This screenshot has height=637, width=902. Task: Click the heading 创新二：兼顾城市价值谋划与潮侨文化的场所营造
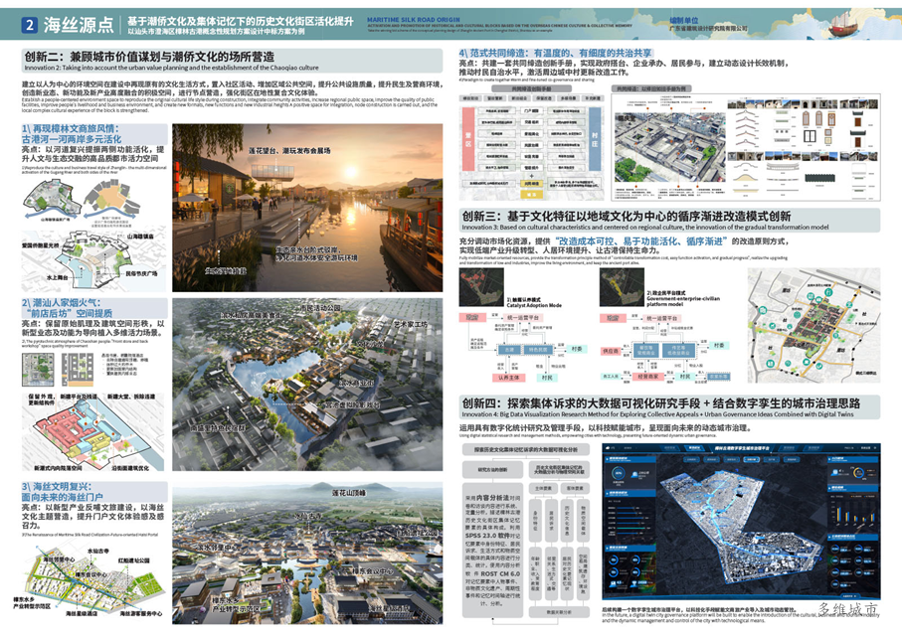(x=149, y=57)
